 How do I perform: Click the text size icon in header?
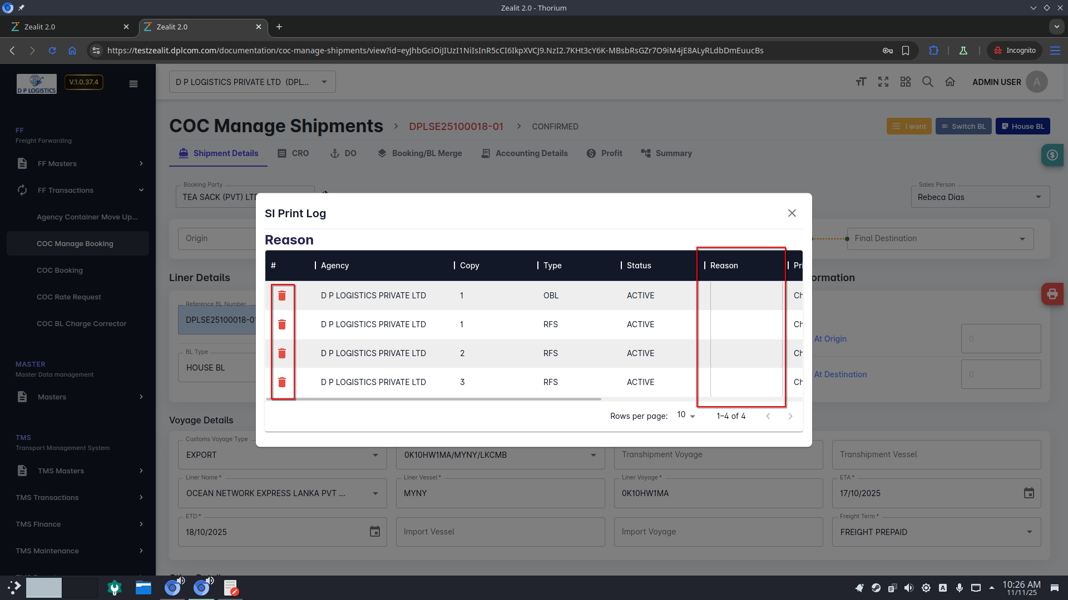pyautogui.click(x=861, y=82)
